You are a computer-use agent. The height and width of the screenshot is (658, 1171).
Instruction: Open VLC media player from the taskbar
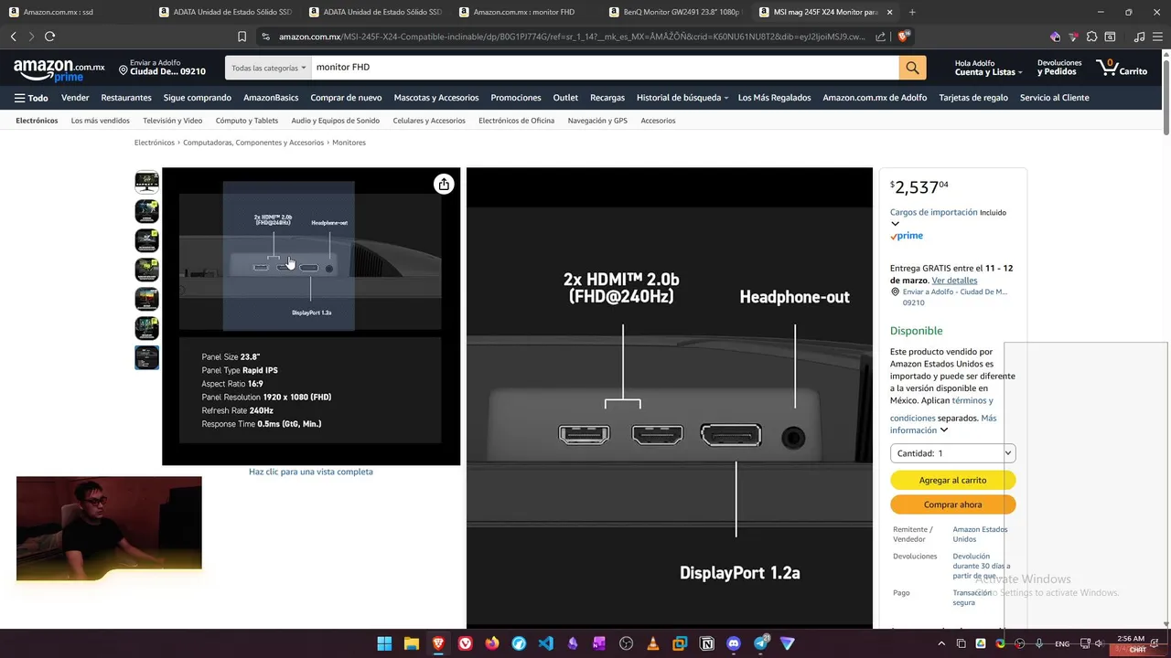point(652,643)
